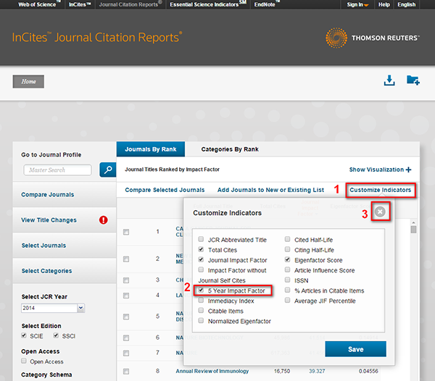
Task: Toggle the SCIE edition checkbox
Action: click(24, 335)
